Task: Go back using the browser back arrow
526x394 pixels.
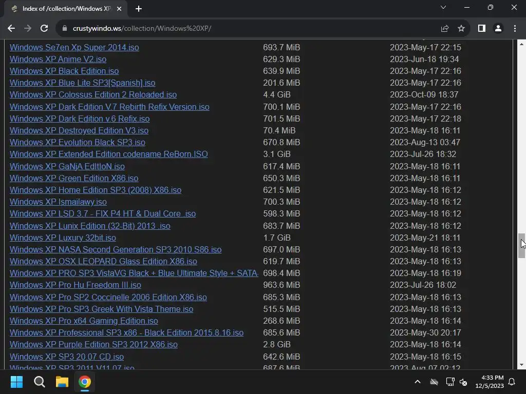Action: click(x=11, y=29)
